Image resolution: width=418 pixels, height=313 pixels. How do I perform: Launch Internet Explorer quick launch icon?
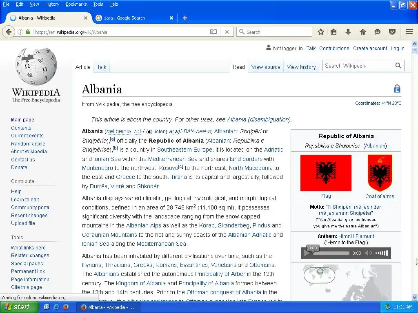click(x=56, y=307)
